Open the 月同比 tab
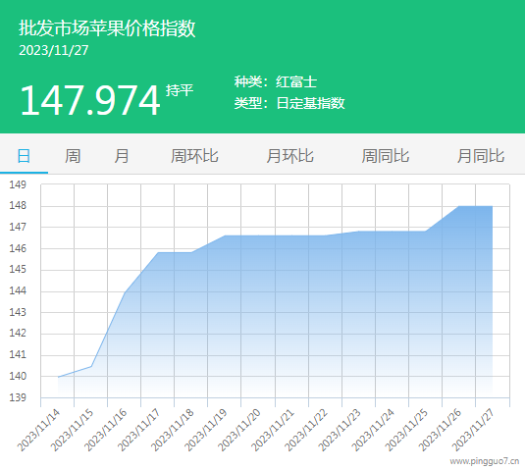The image size is (525, 470). tap(481, 156)
